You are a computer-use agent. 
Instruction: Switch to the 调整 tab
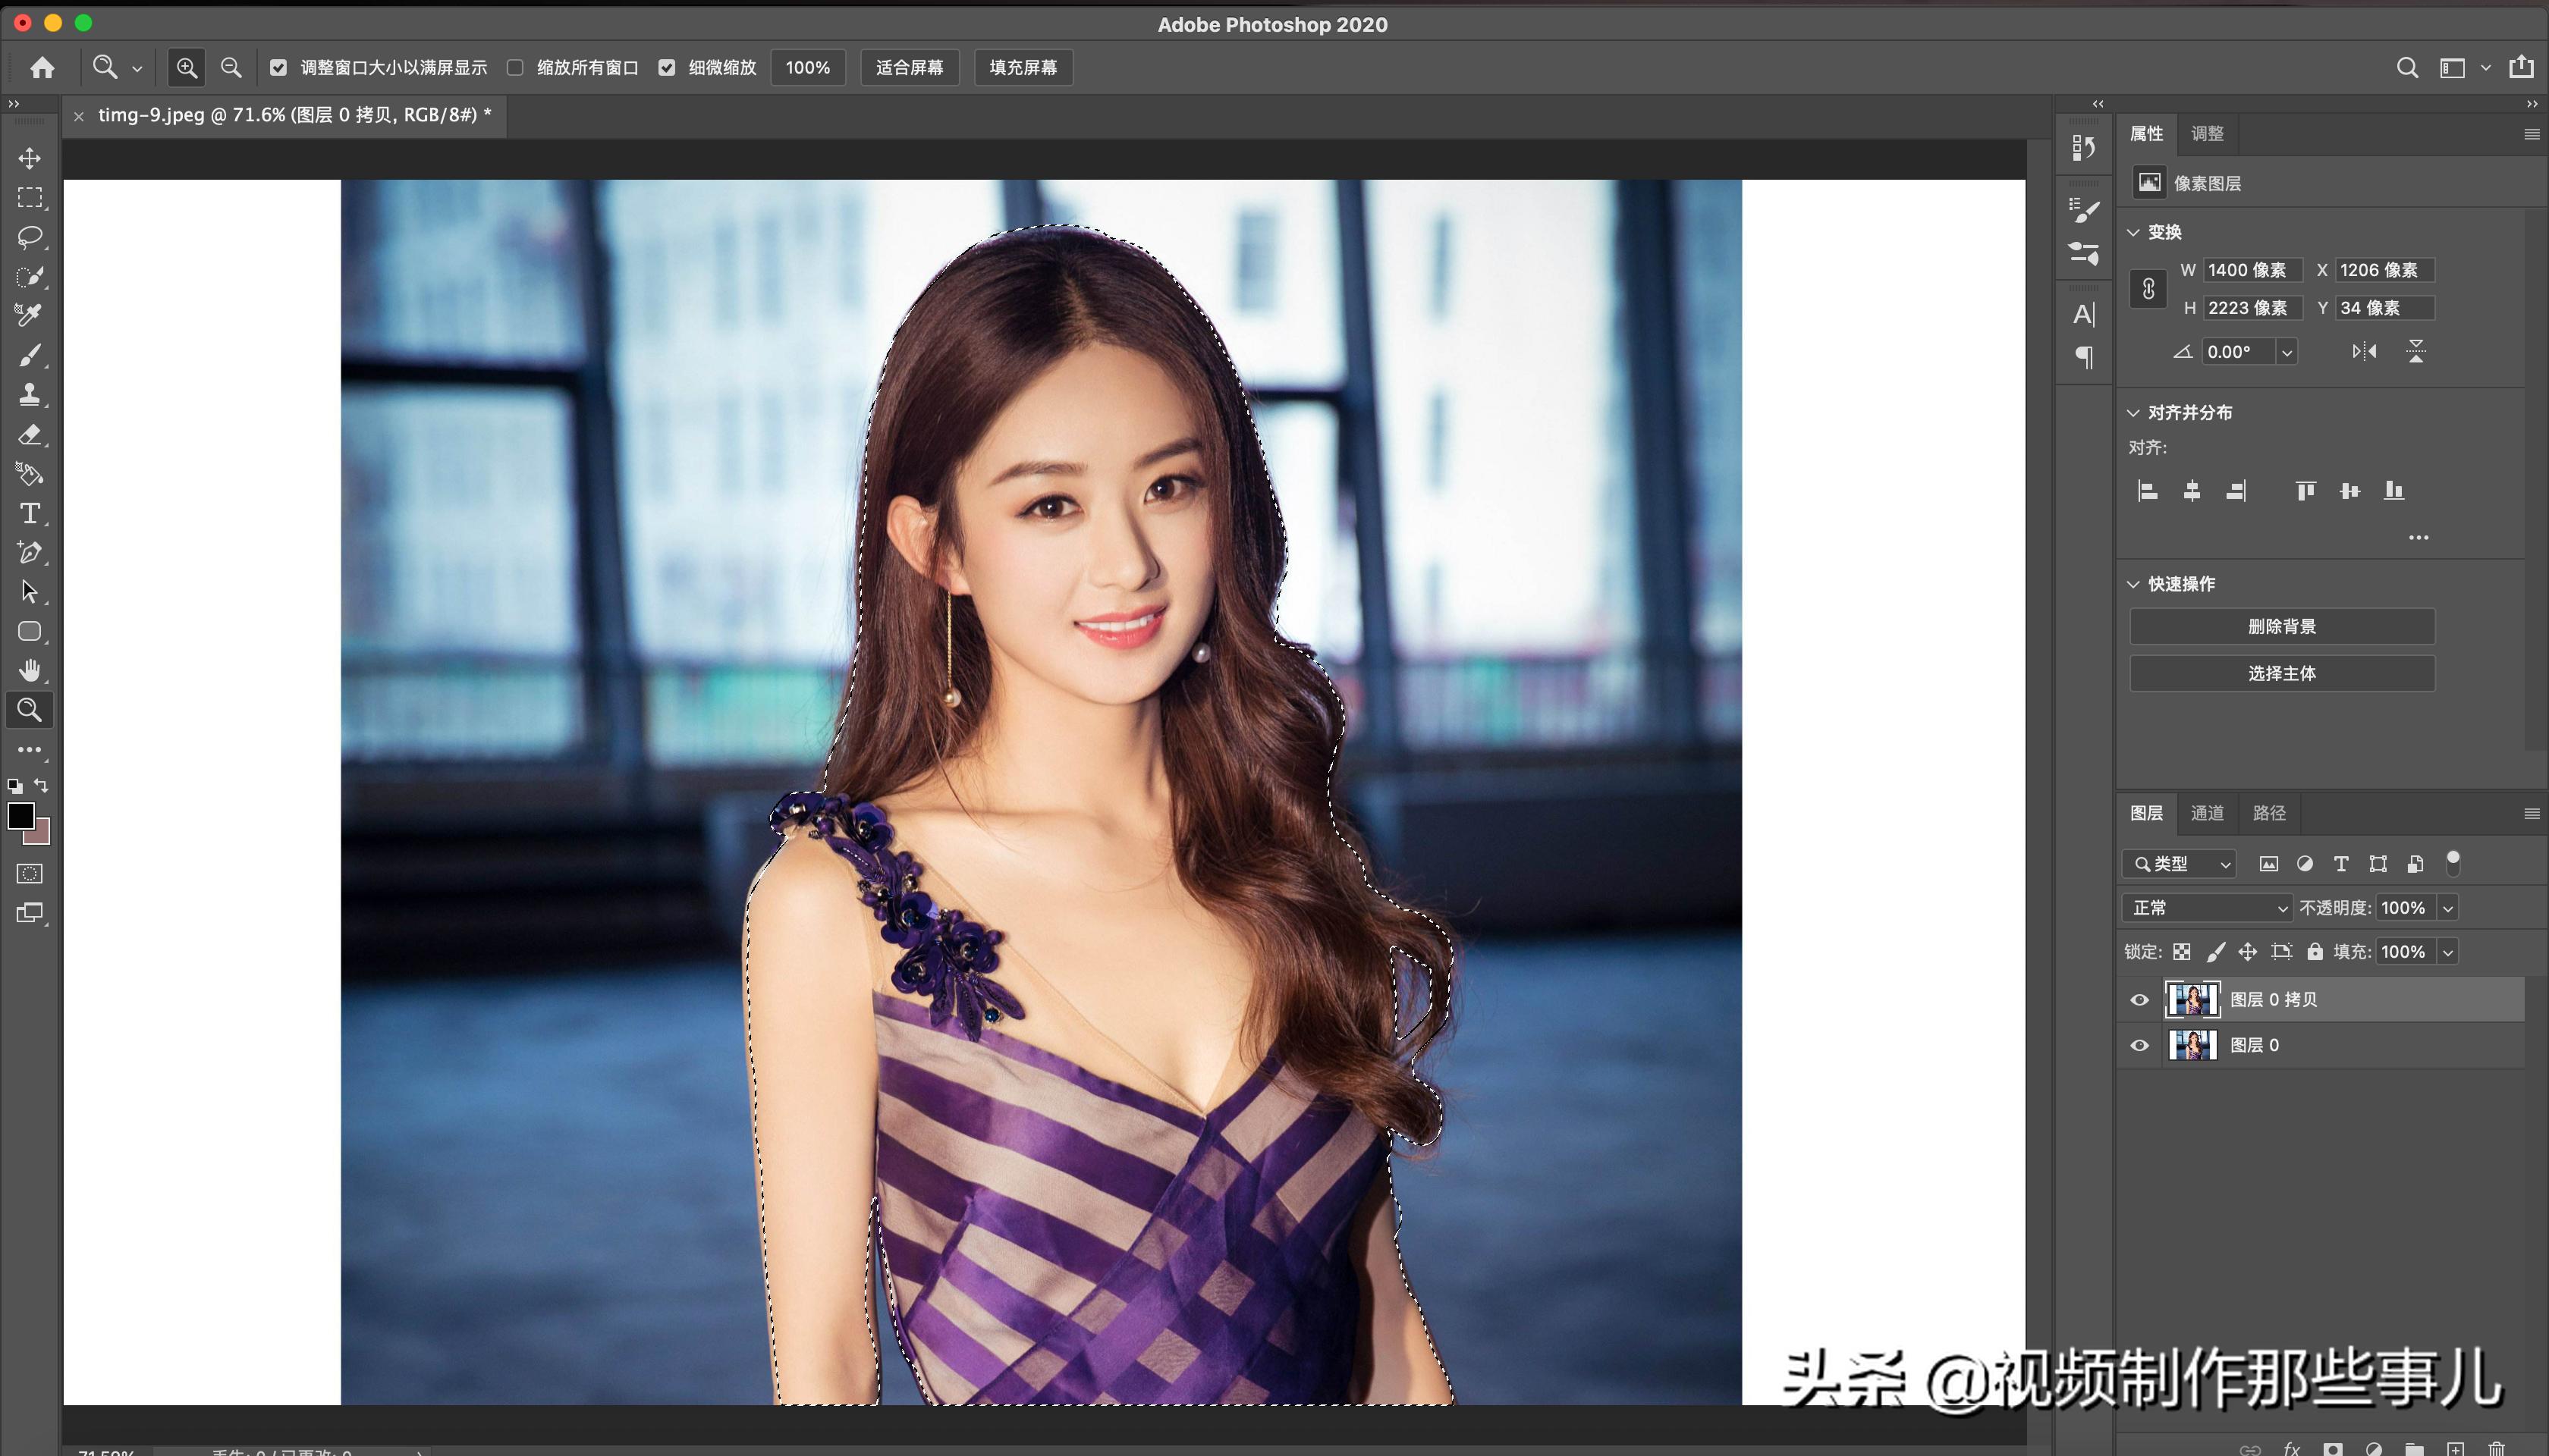[x=2207, y=134]
